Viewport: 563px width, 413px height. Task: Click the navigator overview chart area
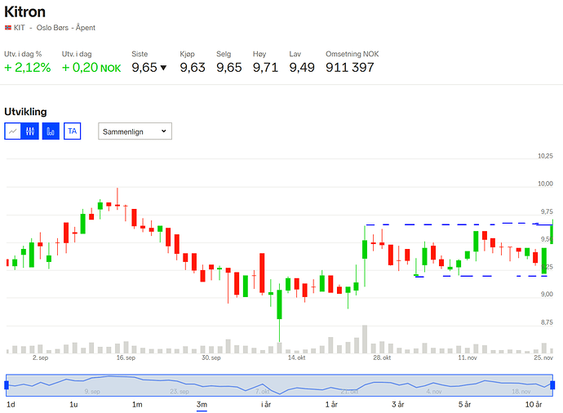(279, 385)
